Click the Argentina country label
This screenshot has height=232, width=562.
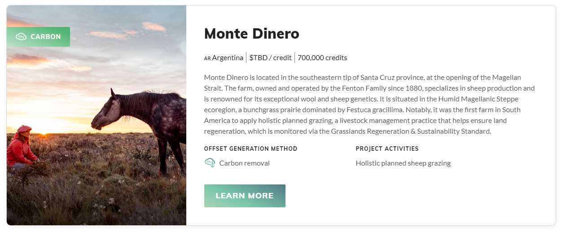pos(228,58)
